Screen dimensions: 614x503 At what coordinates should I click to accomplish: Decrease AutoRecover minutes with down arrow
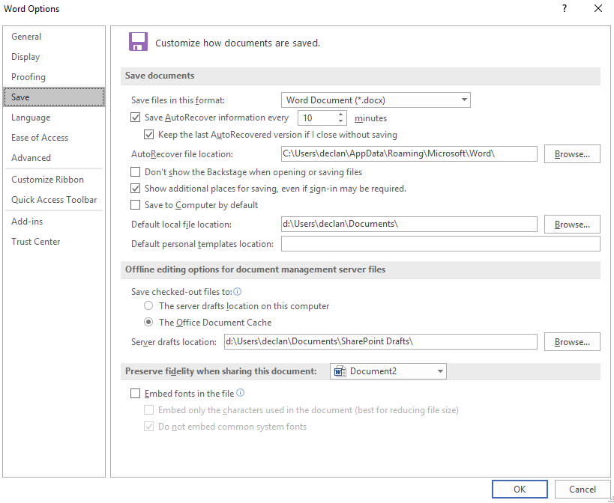341,121
